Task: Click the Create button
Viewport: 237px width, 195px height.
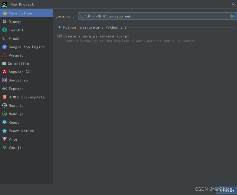Action: tap(227, 190)
